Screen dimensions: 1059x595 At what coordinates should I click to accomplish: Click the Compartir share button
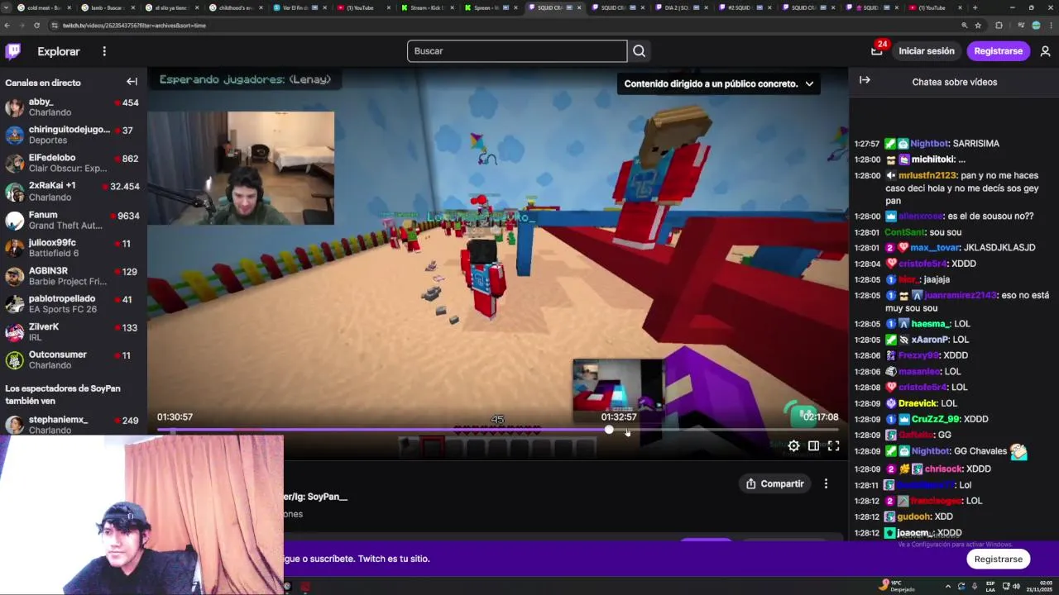coord(775,483)
